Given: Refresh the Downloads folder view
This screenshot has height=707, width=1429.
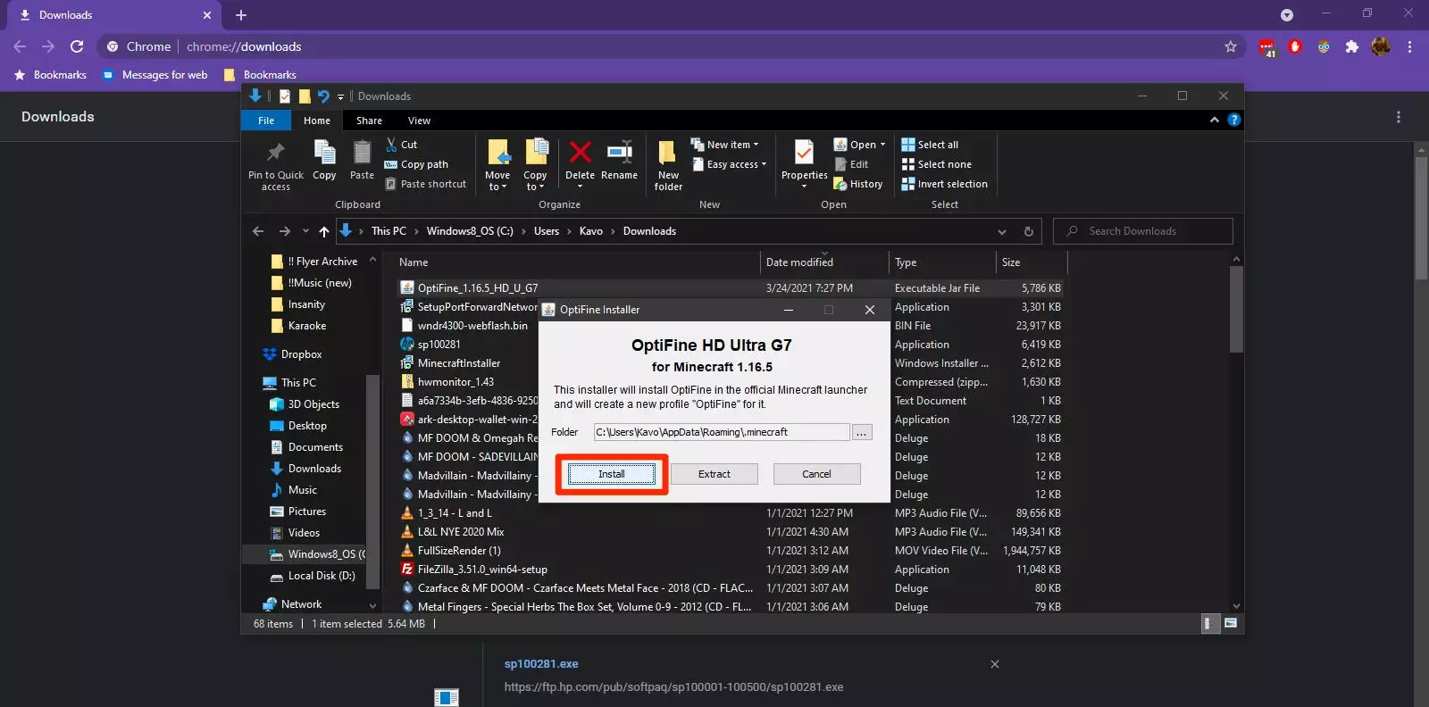Looking at the screenshot, I should coord(1028,231).
